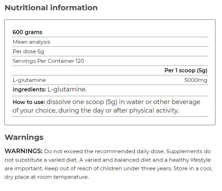Click the Per 1 scoop (5g) column header
Image resolution: width=222 pixels, height=191 pixels.
coord(186,71)
